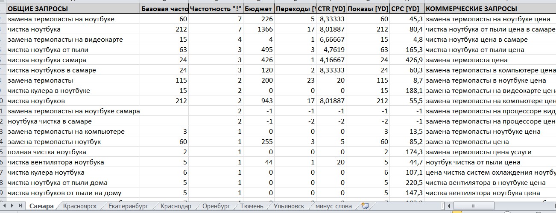This screenshot has width=556, height=213.
Task: Select cell замена термопаста цена
Action: 490,60
